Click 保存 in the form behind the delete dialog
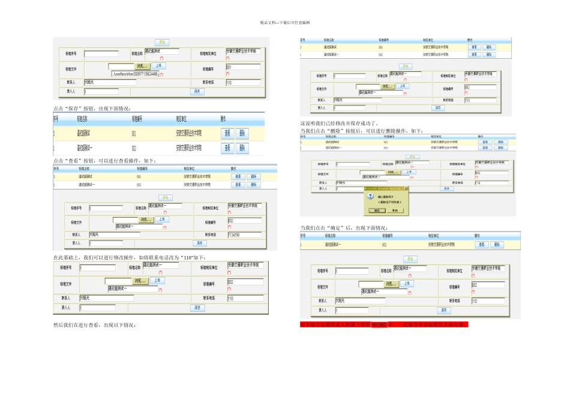Screen dimensions: 570x403 click(447, 188)
